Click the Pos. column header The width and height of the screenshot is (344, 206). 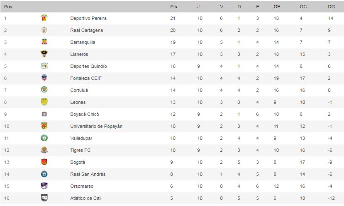[x=8, y=7]
